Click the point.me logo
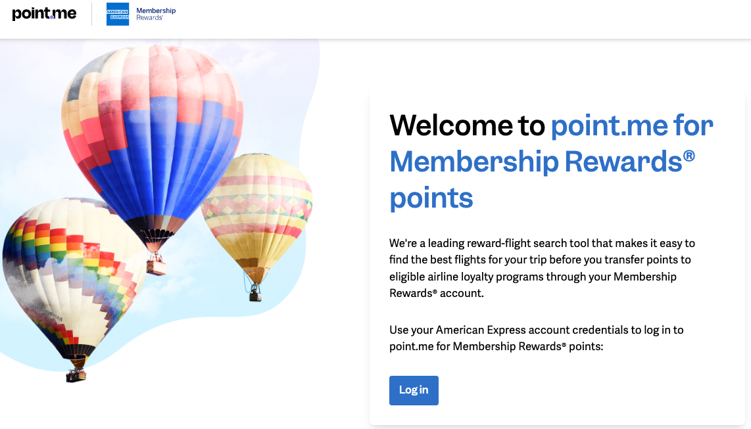The image size is (751, 429). click(43, 13)
